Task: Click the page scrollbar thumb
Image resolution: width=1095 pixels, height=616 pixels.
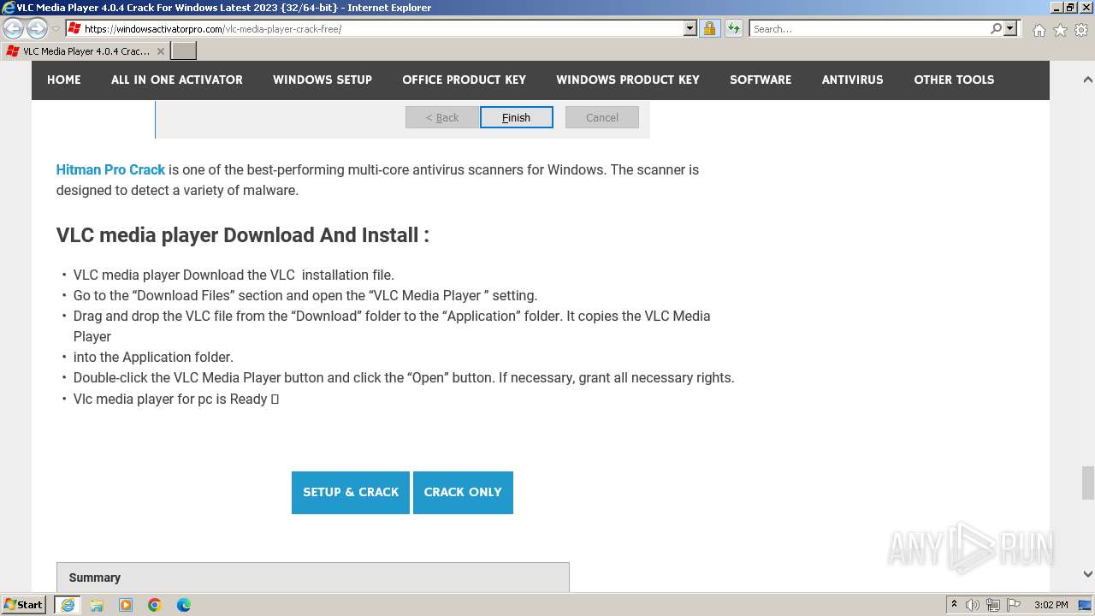Action: point(1087,483)
